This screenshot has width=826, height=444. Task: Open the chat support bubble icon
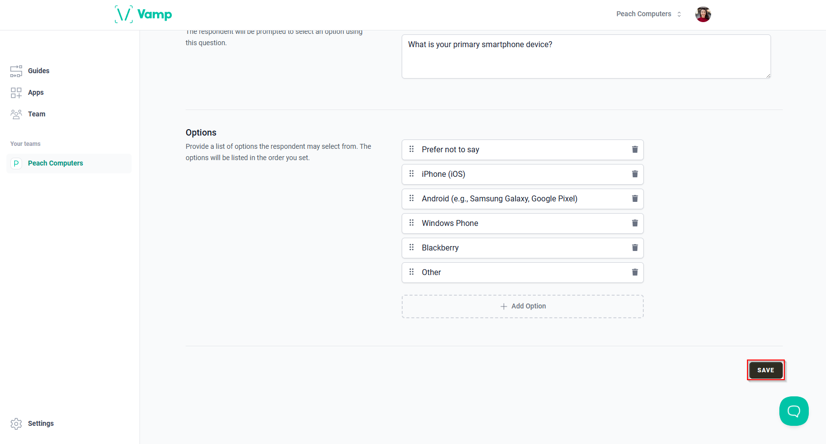[794, 411]
